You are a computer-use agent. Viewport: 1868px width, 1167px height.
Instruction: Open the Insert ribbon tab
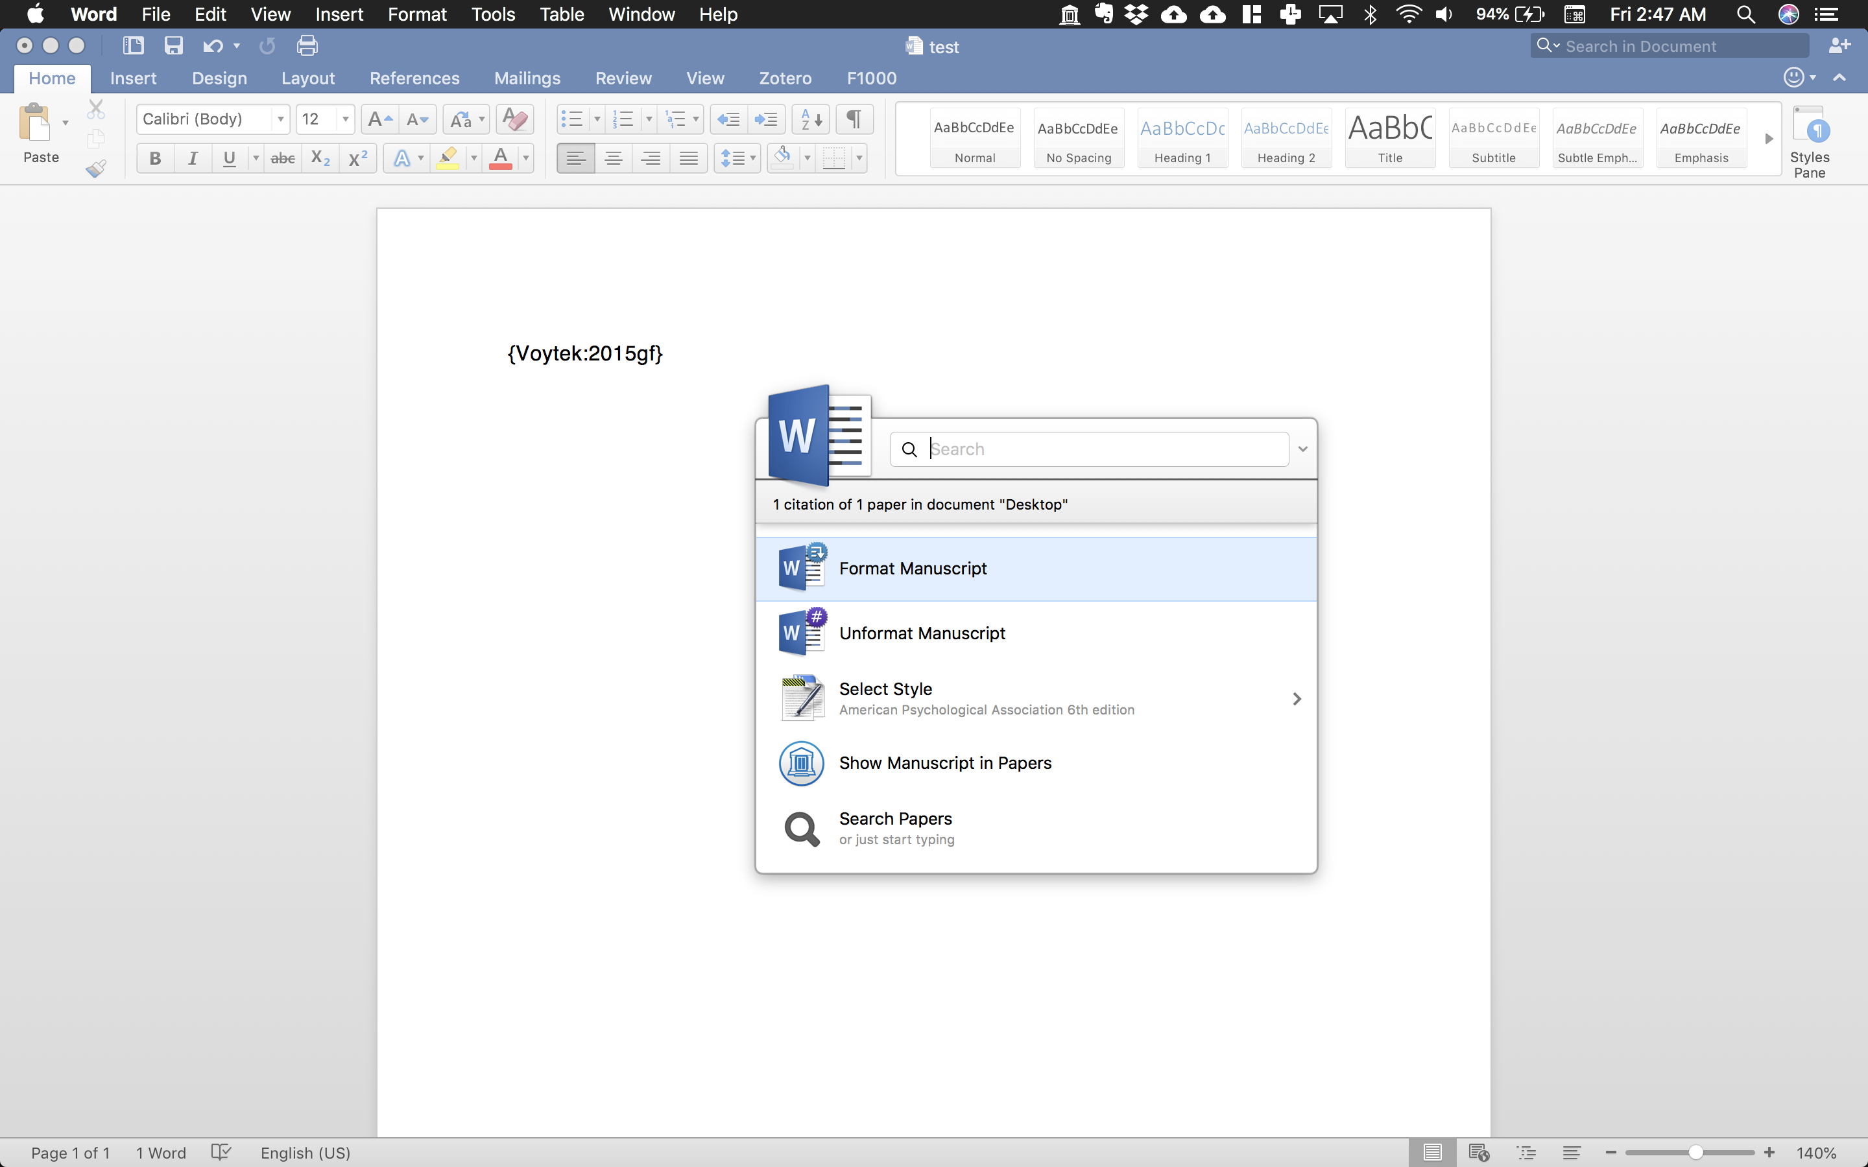pyautogui.click(x=133, y=78)
